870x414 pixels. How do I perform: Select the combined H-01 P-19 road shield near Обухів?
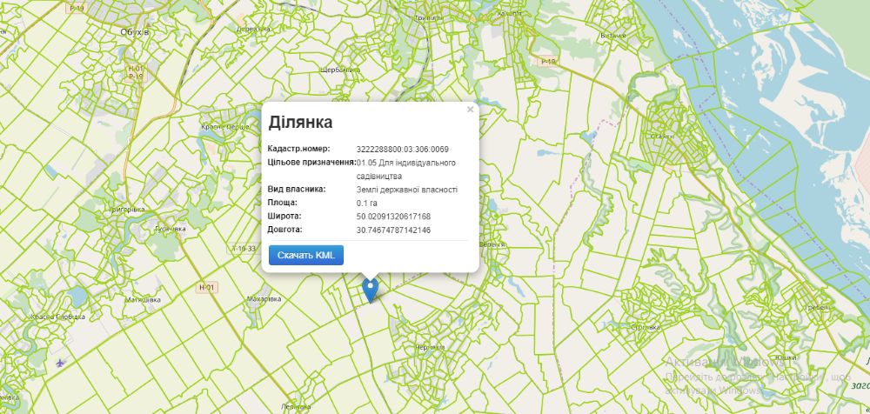click(136, 73)
